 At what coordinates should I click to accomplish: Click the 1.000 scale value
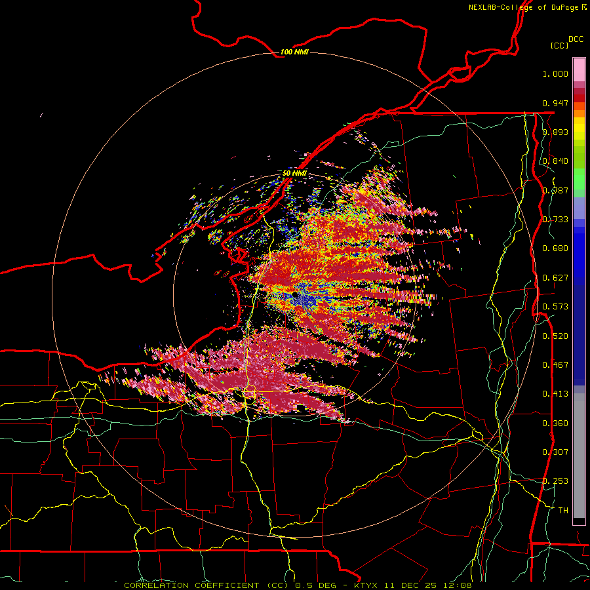[555, 73]
